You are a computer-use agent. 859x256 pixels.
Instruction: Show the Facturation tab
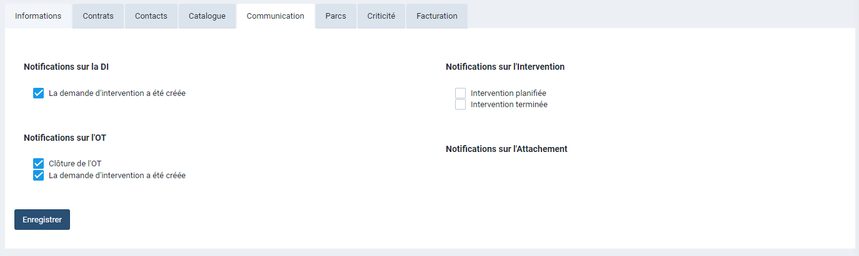(x=437, y=16)
